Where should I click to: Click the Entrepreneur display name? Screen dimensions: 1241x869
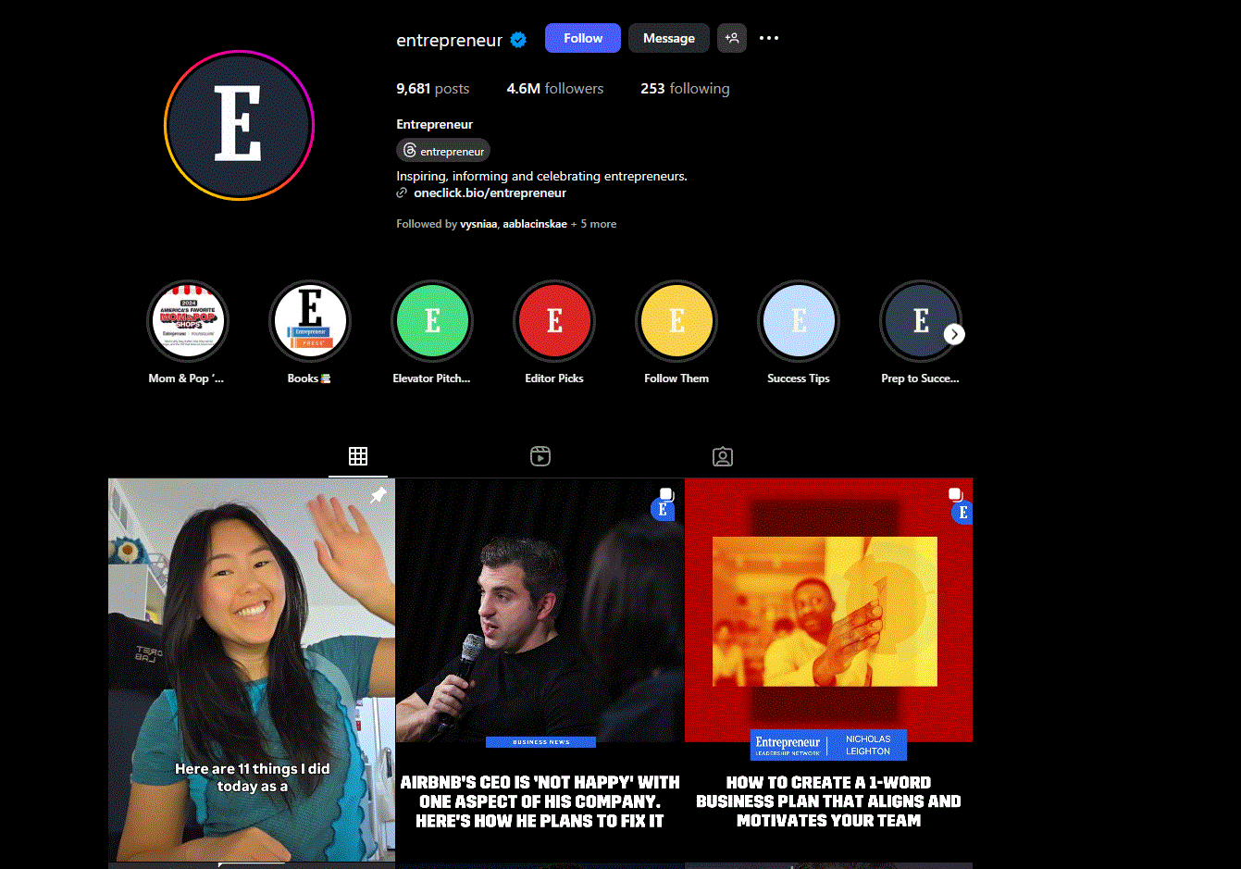434,124
